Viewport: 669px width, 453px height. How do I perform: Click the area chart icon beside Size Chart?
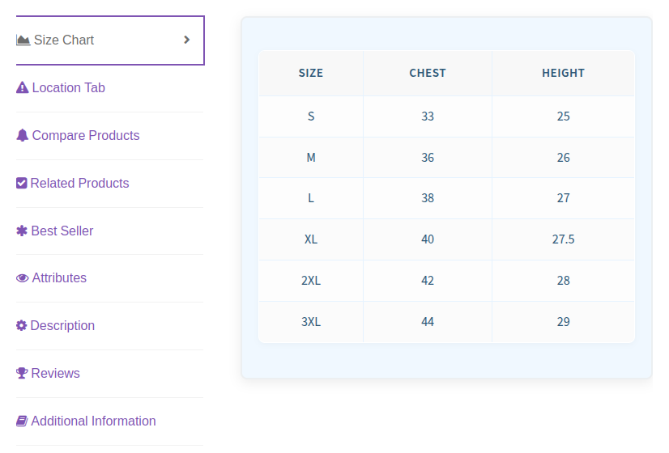23,40
